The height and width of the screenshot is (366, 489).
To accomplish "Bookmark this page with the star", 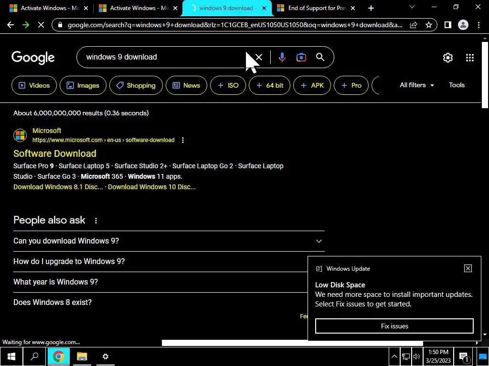I will pyautogui.click(x=429, y=25).
